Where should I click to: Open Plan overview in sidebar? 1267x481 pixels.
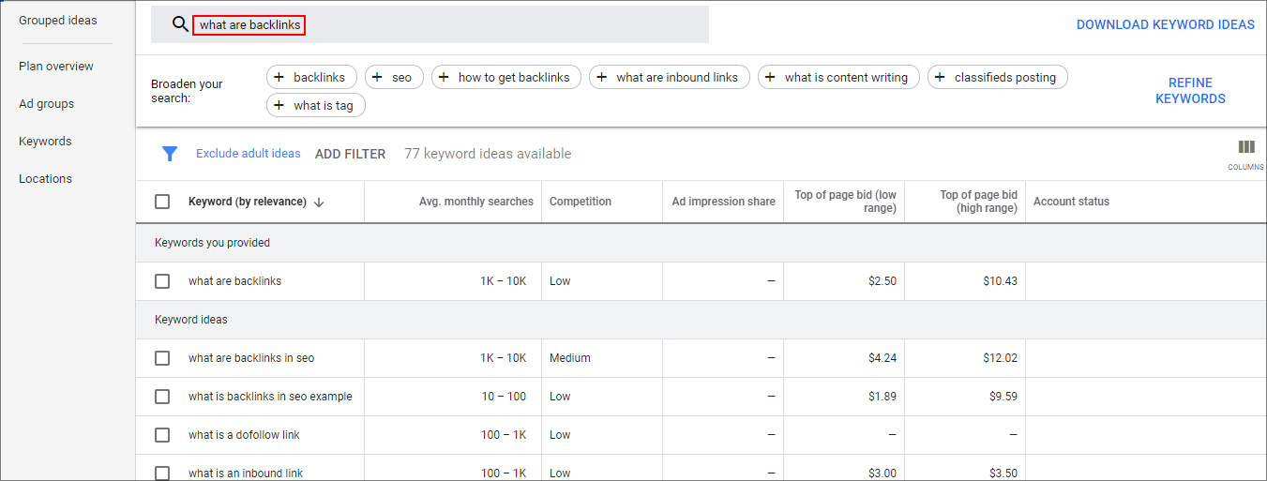(x=56, y=67)
